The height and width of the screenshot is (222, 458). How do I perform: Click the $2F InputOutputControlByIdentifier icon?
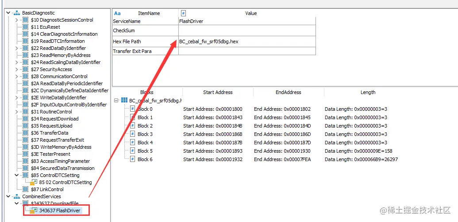click(26, 105)
